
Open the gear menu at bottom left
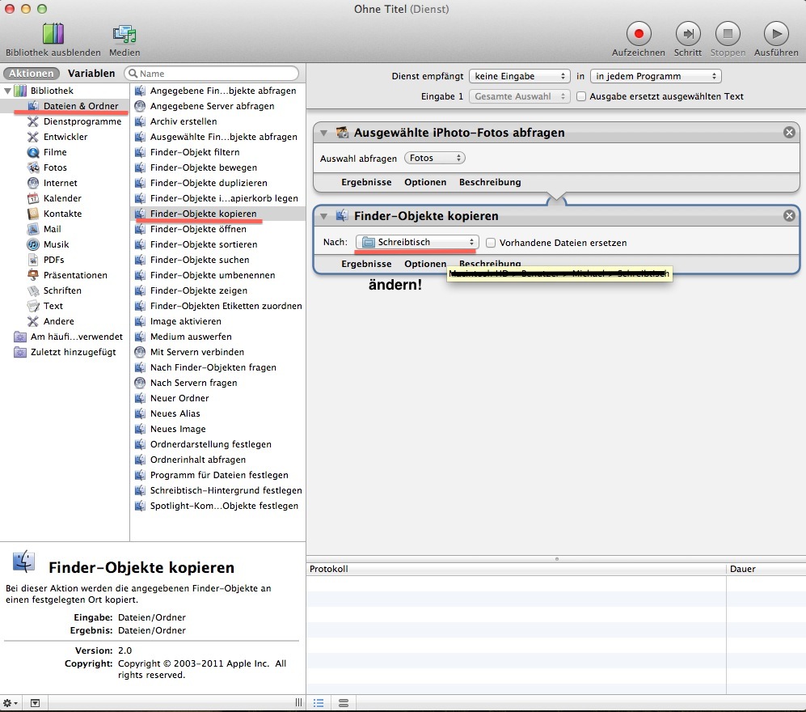(11, 703)
